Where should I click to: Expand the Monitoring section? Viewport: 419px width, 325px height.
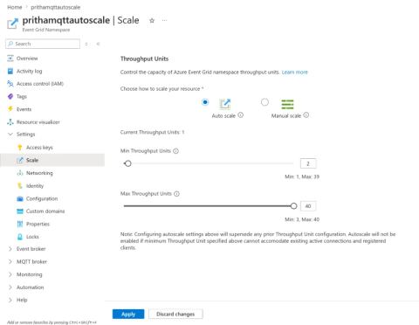click(10, 274)
